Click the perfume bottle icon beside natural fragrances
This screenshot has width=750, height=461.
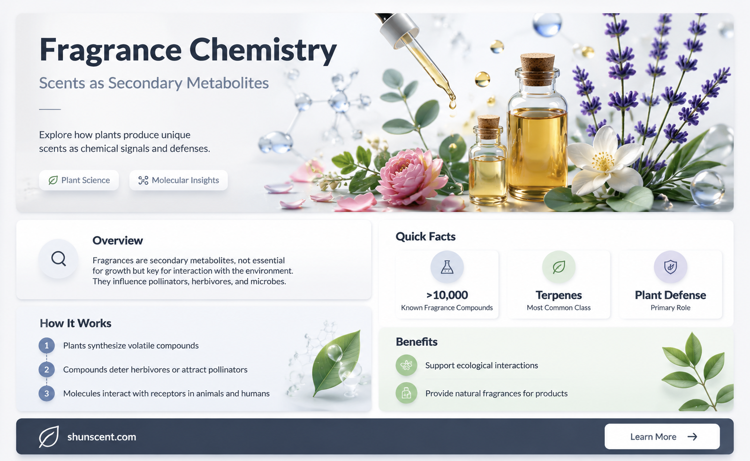pyautogui.click(x=407, y=393)
